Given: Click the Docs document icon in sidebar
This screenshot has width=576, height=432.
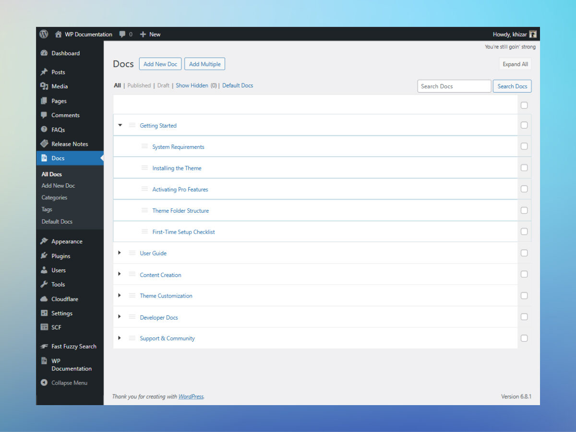Looking at the screenshot, I should click(x=44, y=158).
